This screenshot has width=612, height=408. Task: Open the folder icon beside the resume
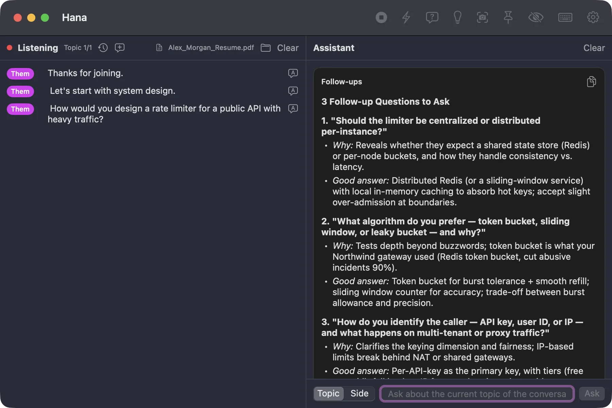point(266,48)
